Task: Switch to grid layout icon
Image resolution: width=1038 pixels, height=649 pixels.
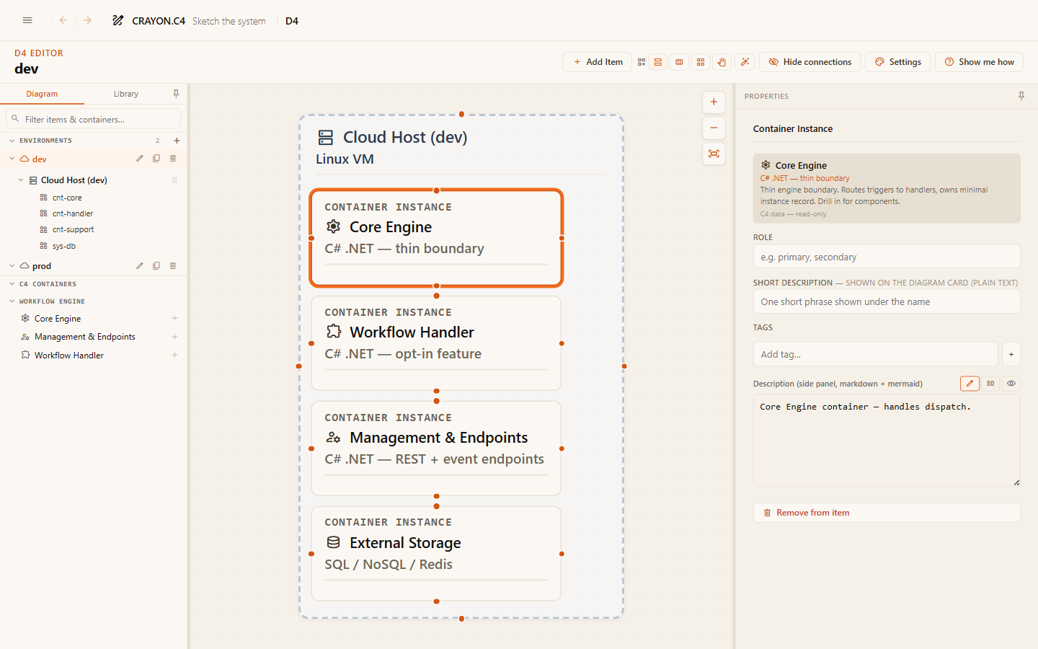Action: click(700, 62)
